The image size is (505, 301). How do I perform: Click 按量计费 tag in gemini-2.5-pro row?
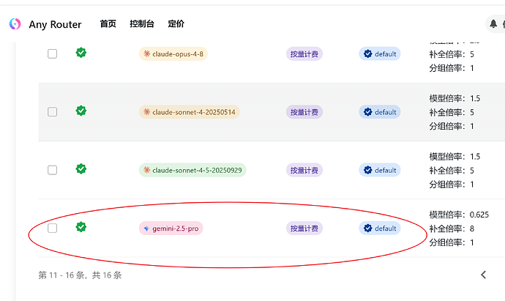pos(304,228)
